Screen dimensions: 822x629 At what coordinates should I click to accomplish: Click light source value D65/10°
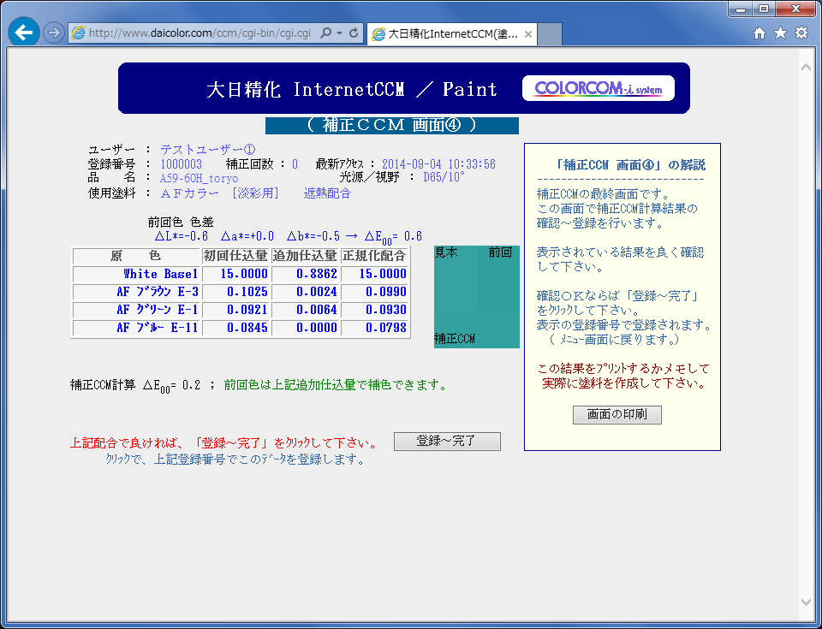click(444, 177)
